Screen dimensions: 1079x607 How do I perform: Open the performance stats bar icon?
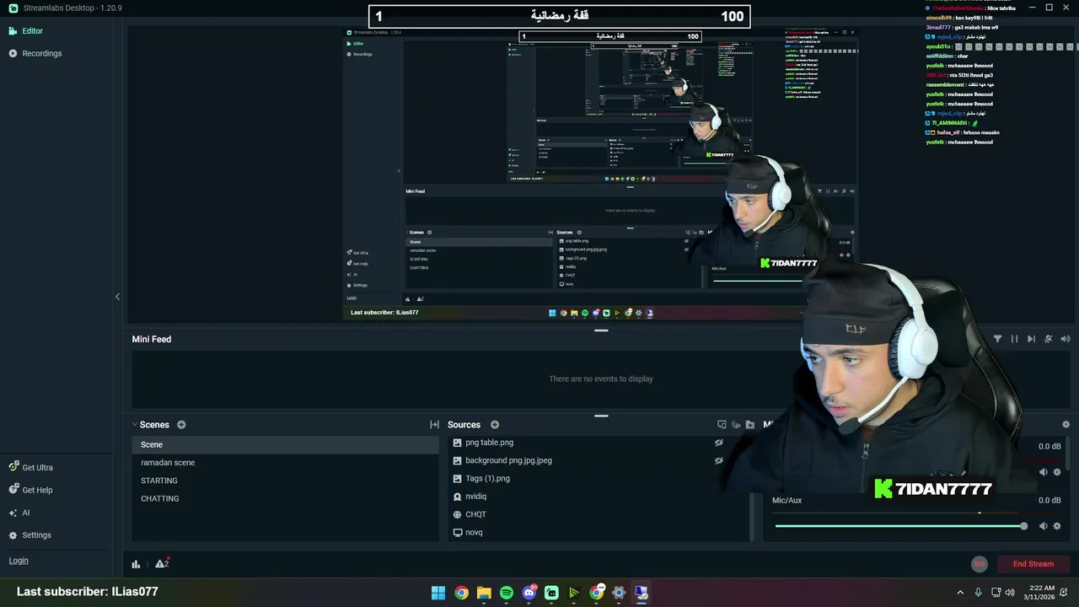(x=136, y=564)
